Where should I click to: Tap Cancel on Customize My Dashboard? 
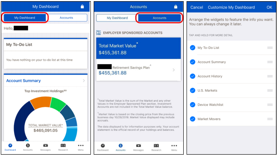coord(197,7)
